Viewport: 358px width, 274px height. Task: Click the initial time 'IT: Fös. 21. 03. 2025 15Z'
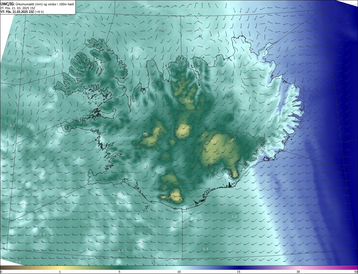click(x=18, y=8)
